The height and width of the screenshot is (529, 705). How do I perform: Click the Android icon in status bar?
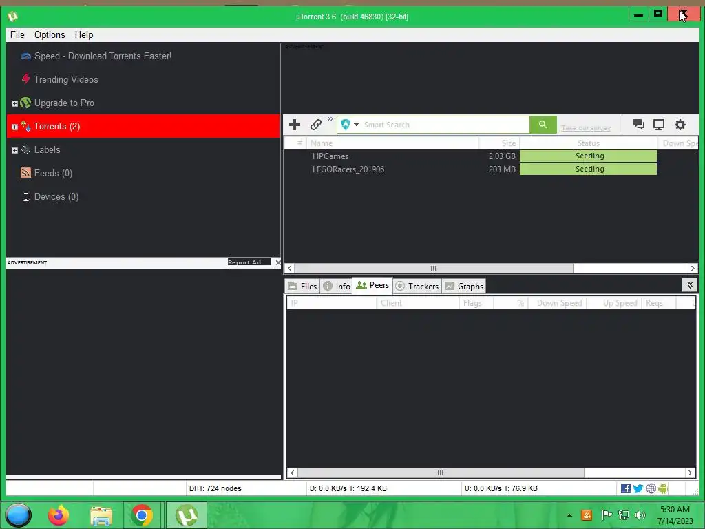coord(663,488)
